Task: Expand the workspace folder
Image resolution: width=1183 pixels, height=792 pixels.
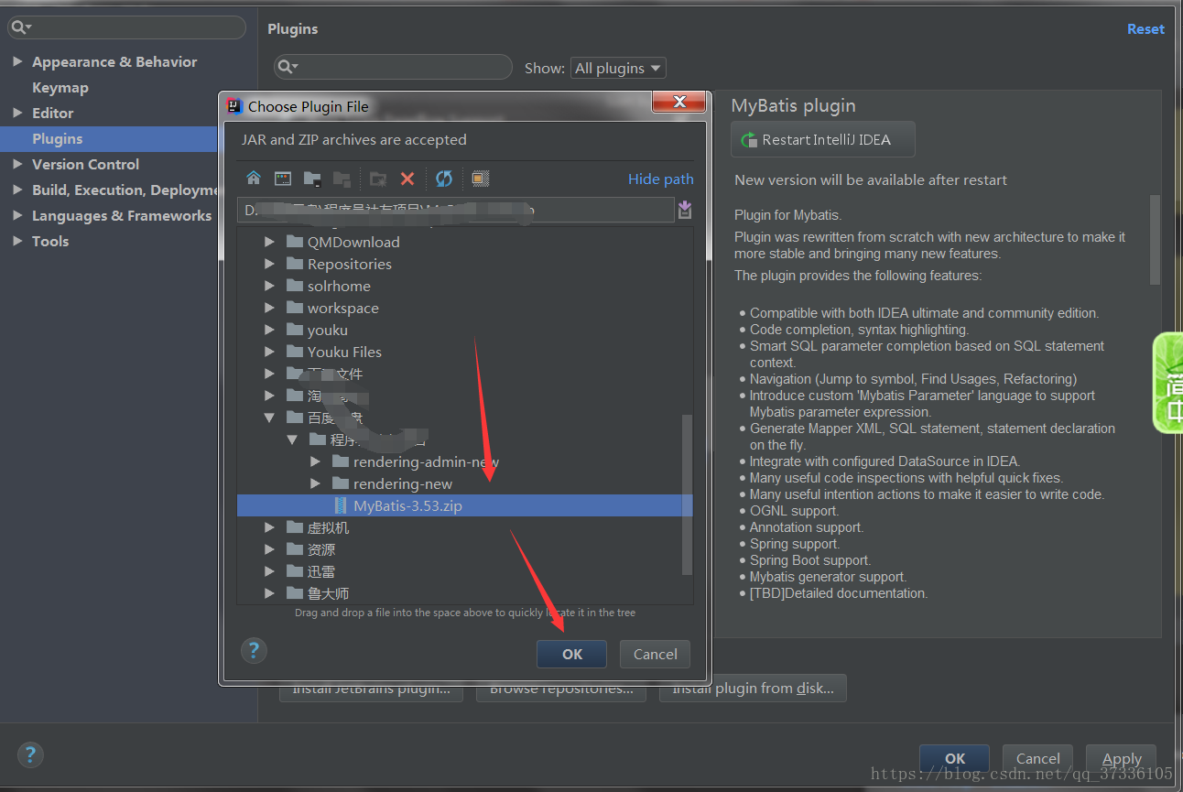Action: point(269,308)
